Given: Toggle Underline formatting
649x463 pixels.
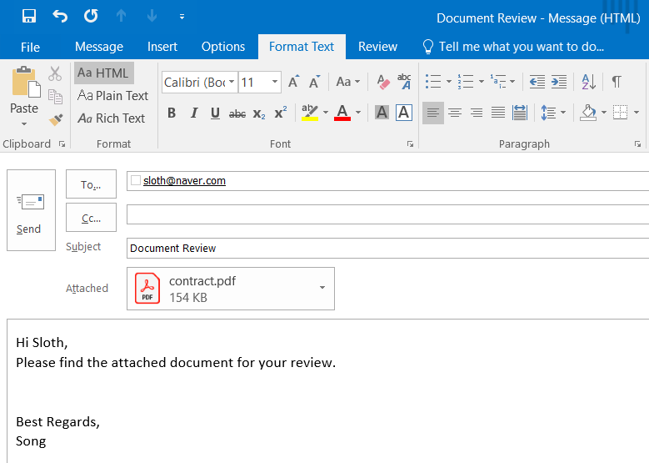Looking at the screenshot, I should 215,113.
